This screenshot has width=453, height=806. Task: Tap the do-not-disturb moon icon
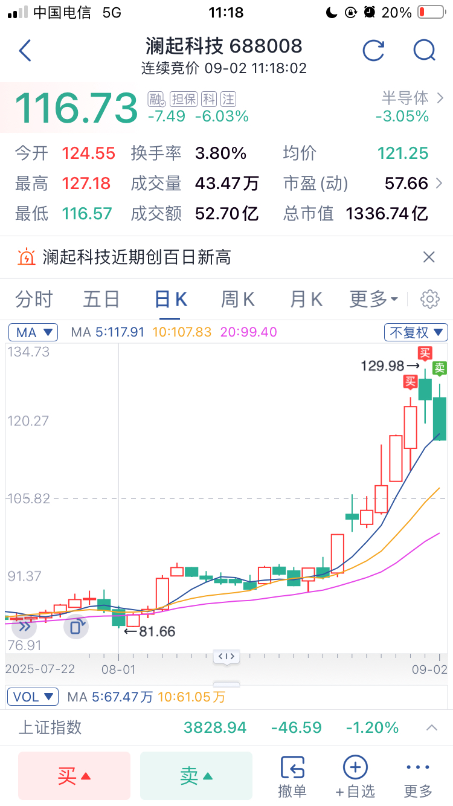pyautogui.click(x=331, y=12)
